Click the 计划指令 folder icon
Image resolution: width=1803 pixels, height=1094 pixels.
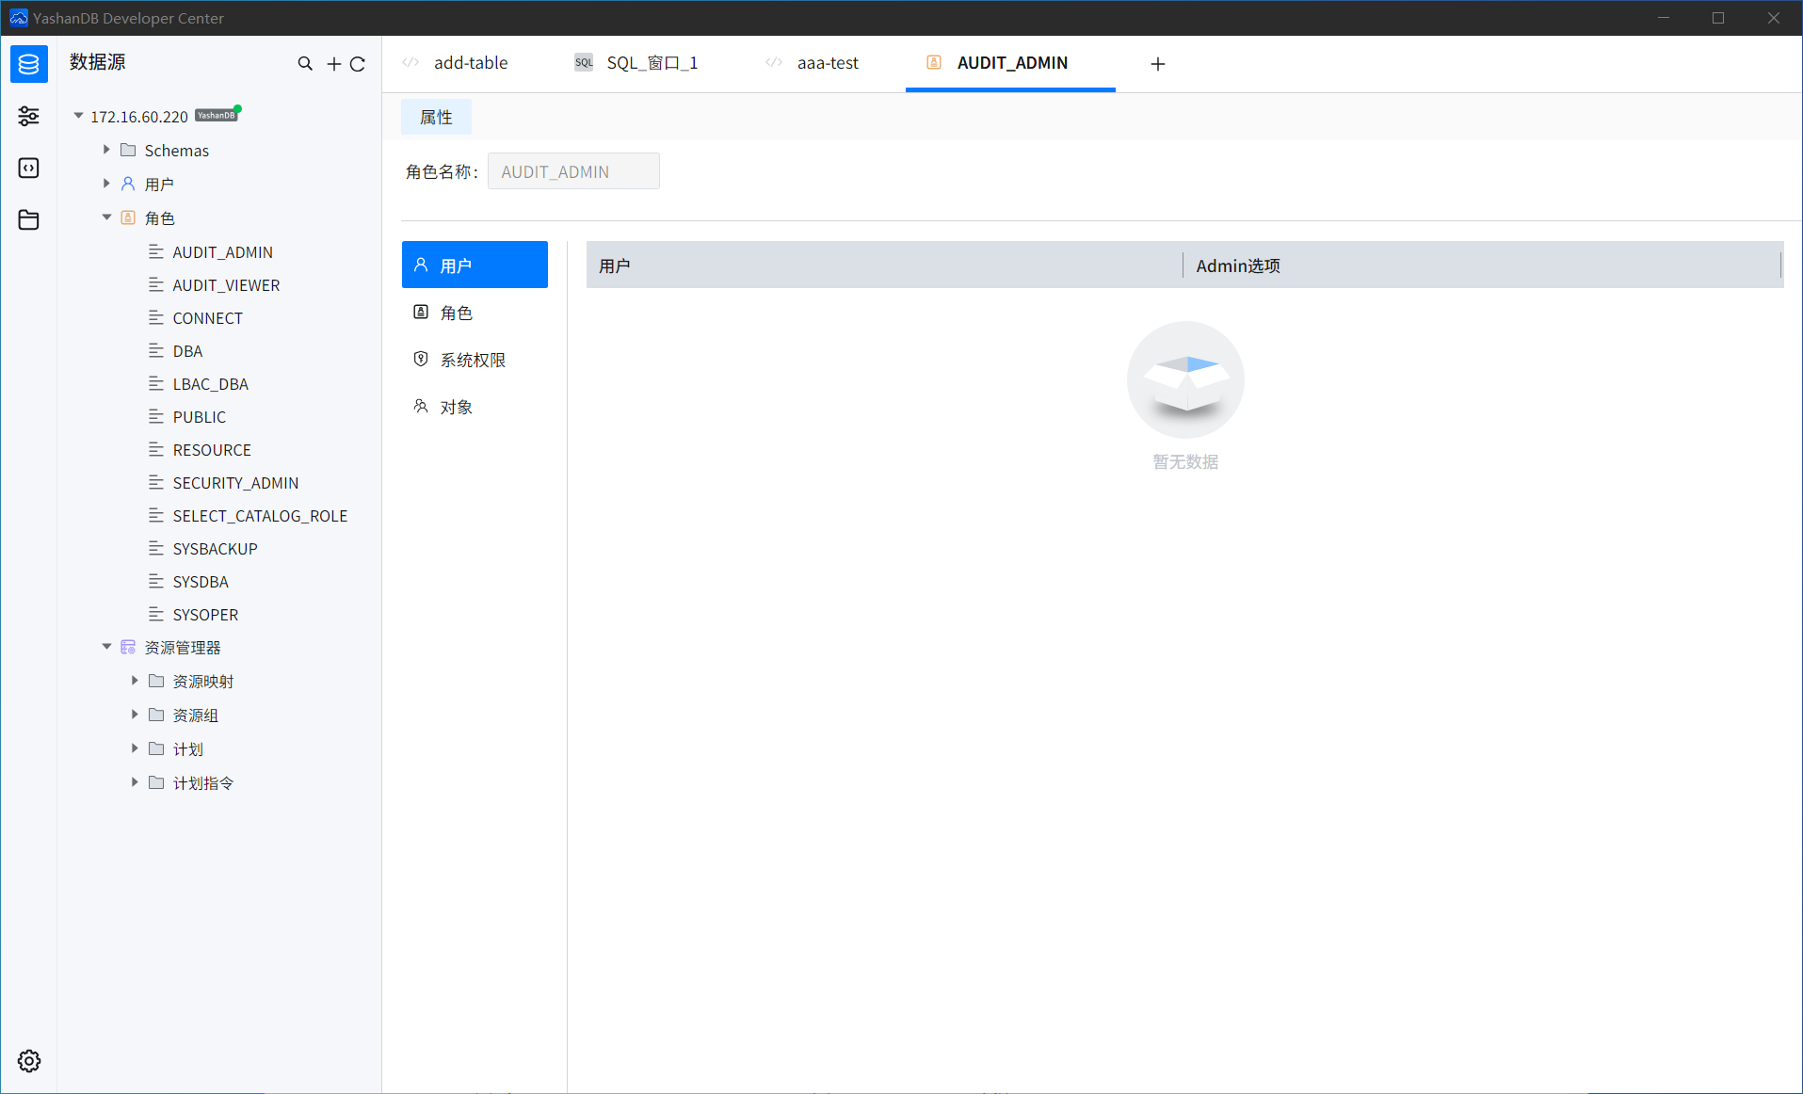(156, 782)
